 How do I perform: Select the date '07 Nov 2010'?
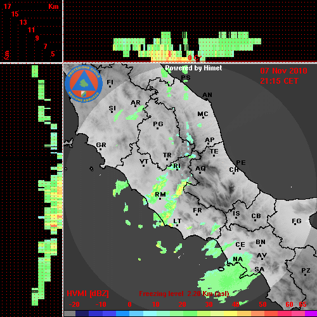click(x=283, y=71)
